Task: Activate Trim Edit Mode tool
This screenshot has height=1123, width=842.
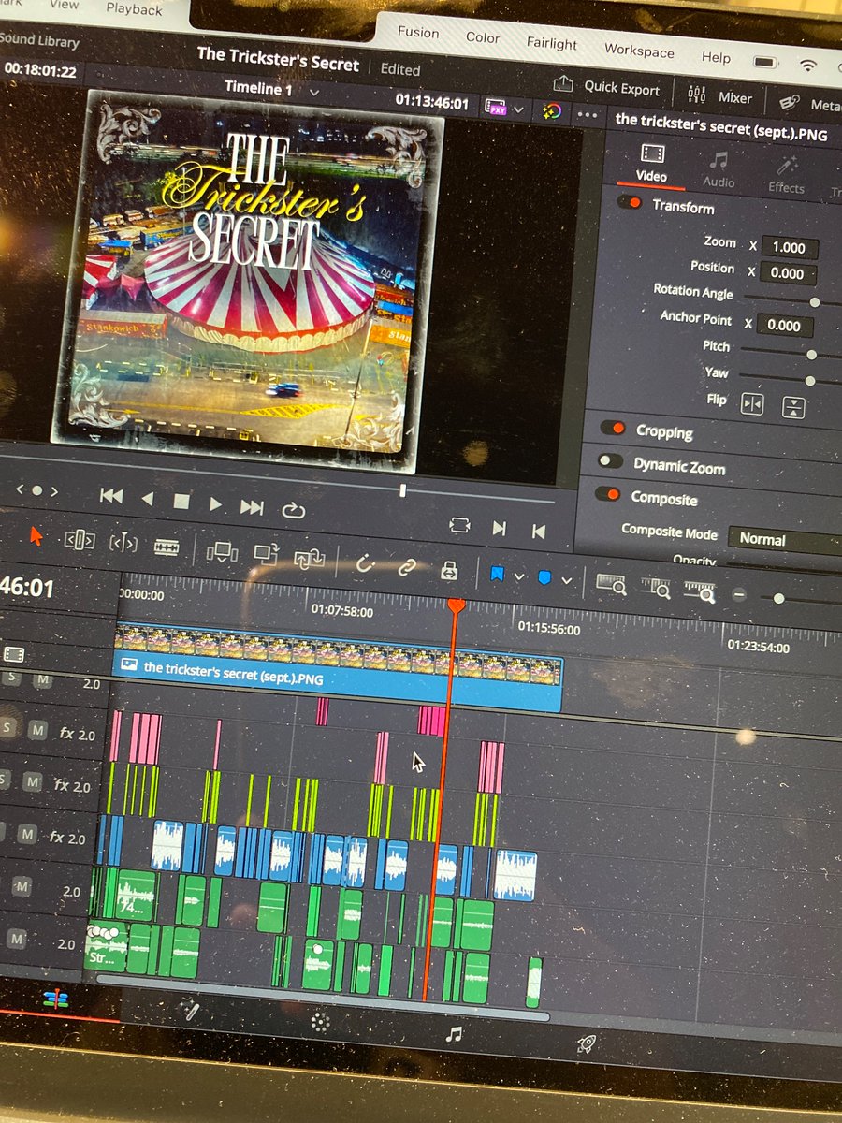Action: tap(79, 540)
